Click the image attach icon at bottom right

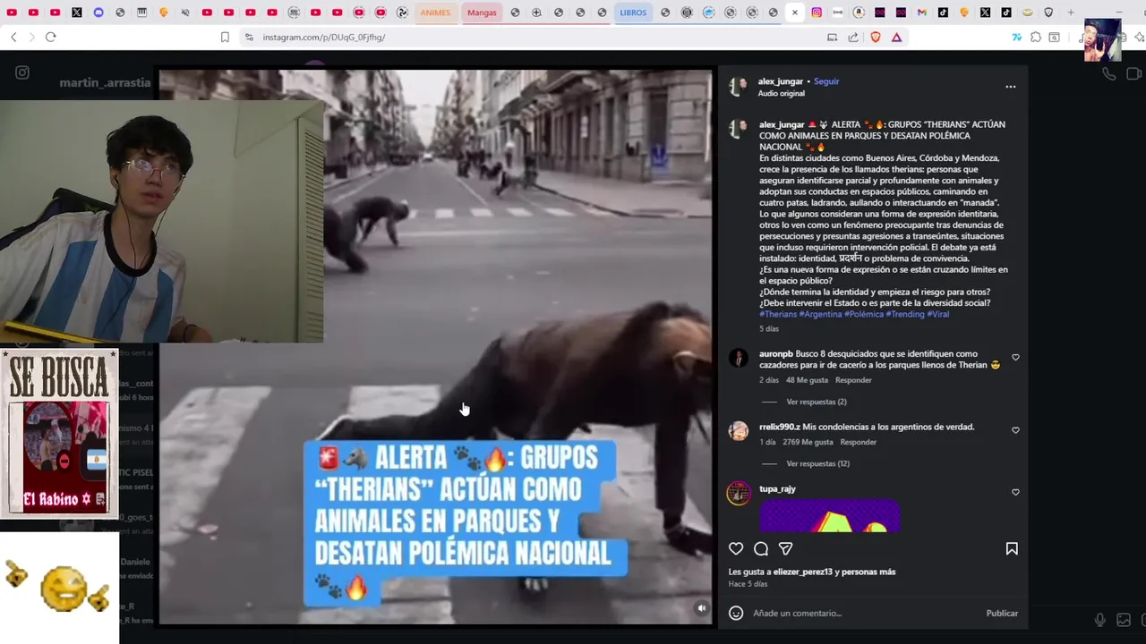coord(1124,620)
